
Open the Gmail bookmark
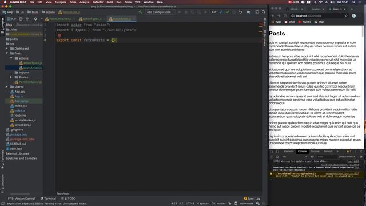(289, 22)
